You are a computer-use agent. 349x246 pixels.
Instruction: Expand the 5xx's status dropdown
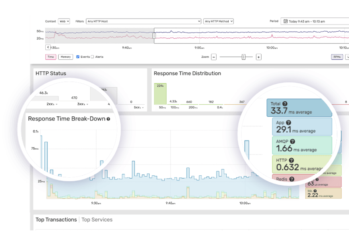click(139, 108)
